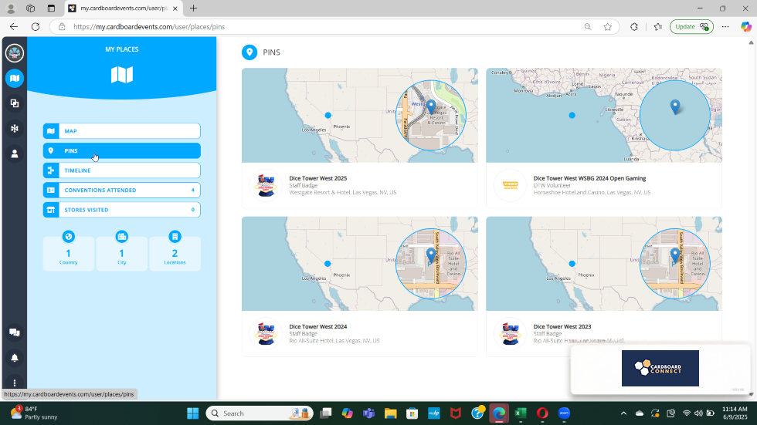Click the Dice Tower West 2025 title
This screenshot has height=425, width=757.
[317, 178]
